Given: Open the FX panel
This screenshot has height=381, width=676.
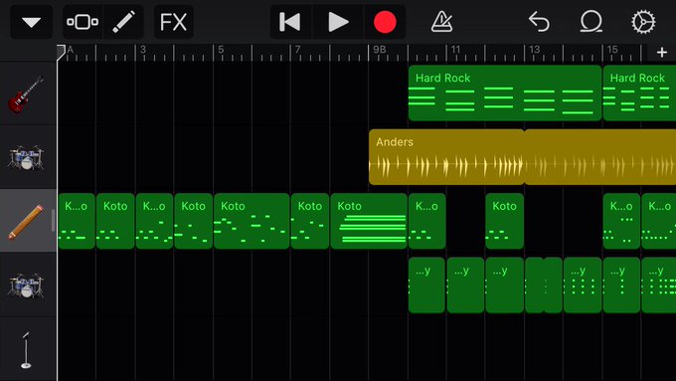Looking at the screenshot, I should (173, 22).
